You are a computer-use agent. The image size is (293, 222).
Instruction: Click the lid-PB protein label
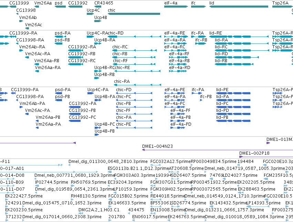(222, 117)
